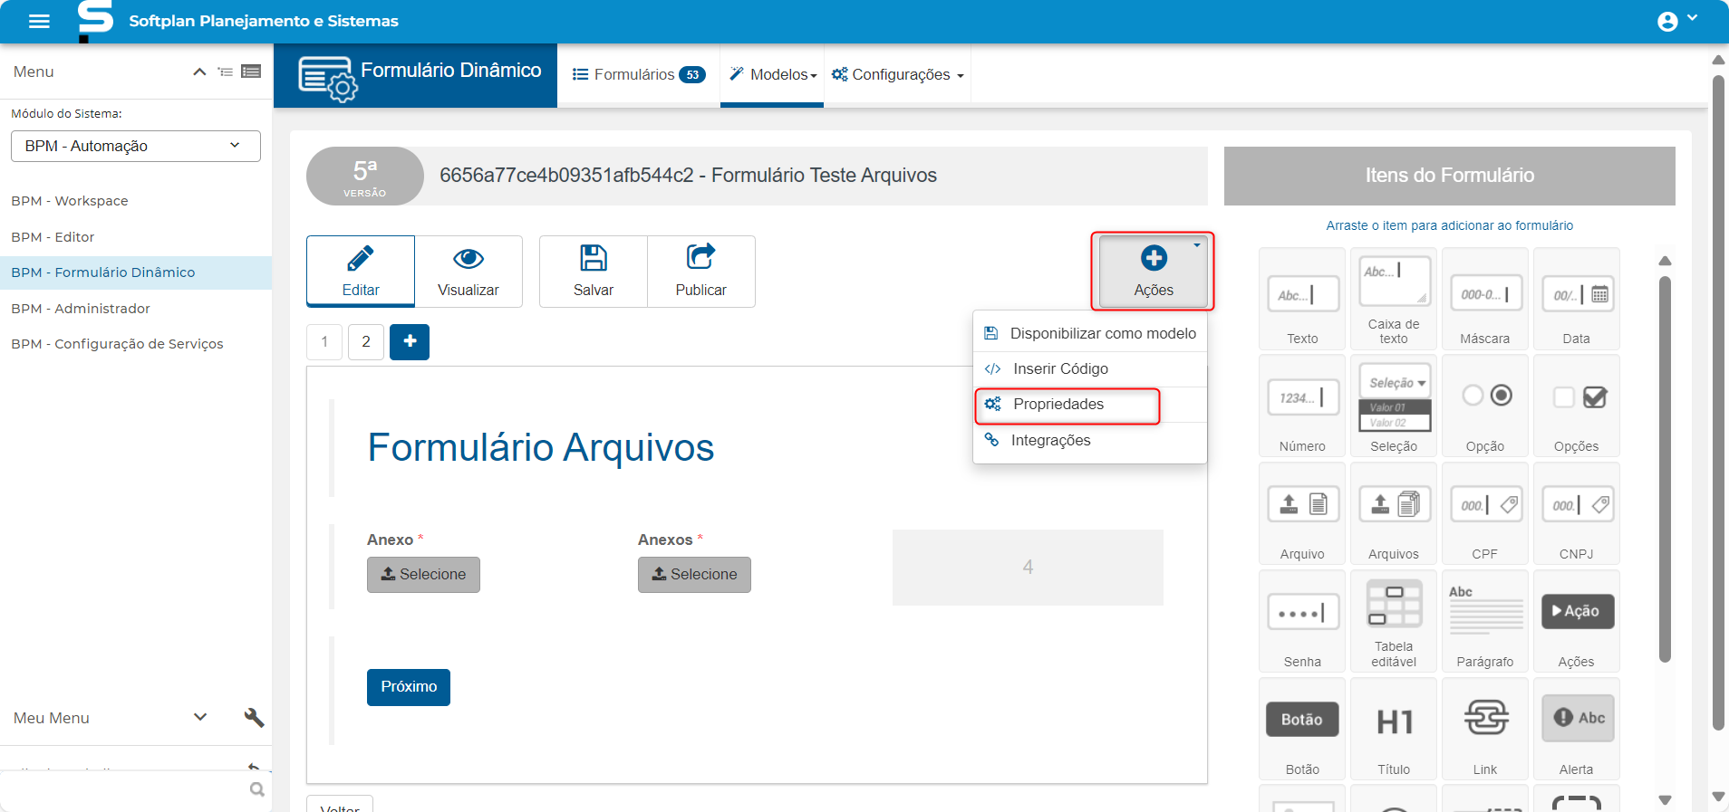
Task: Select the Link form item icon
Action: click(x=1485, y=719)
